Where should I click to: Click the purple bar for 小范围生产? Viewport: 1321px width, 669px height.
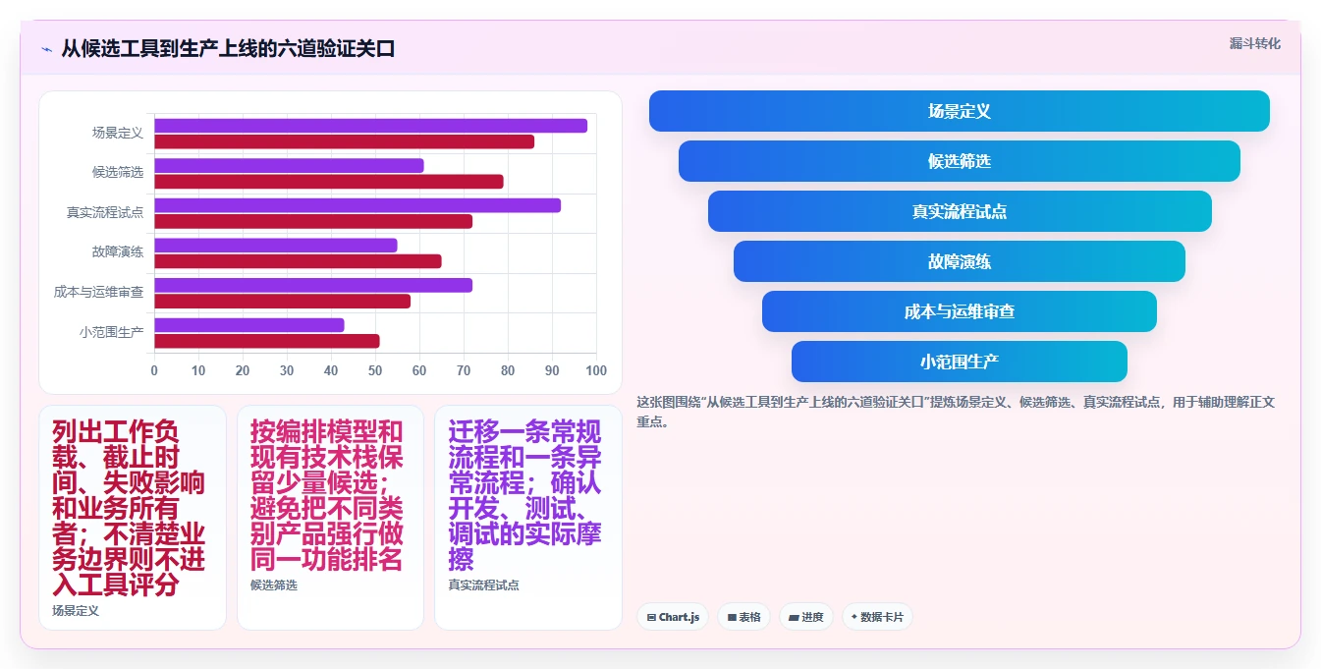point(249,325)
